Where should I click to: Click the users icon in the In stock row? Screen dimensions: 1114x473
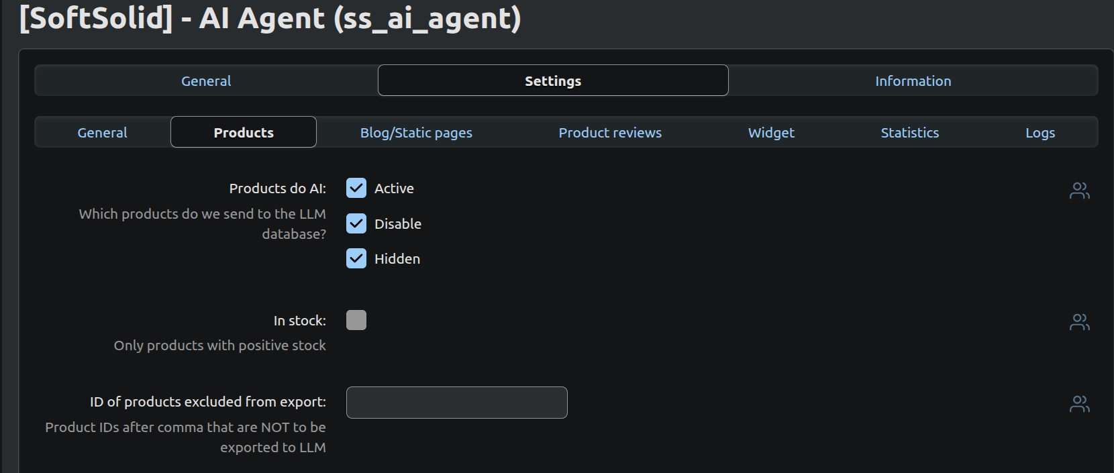click(x=1079, y=323)
